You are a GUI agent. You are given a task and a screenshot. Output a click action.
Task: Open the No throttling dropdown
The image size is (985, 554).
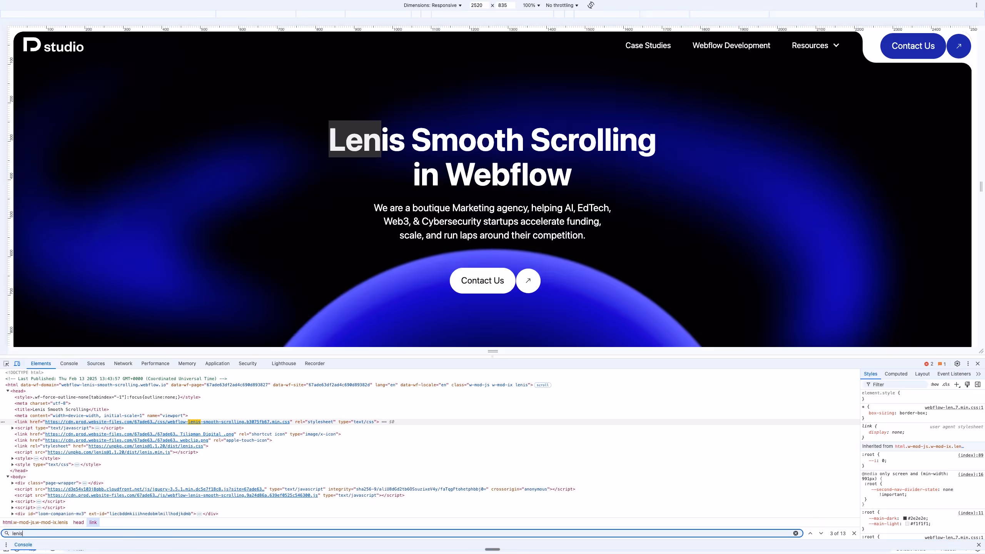[562, 5]
